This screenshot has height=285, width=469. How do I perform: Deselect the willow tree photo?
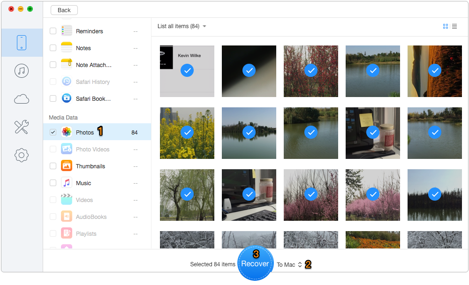187,195
